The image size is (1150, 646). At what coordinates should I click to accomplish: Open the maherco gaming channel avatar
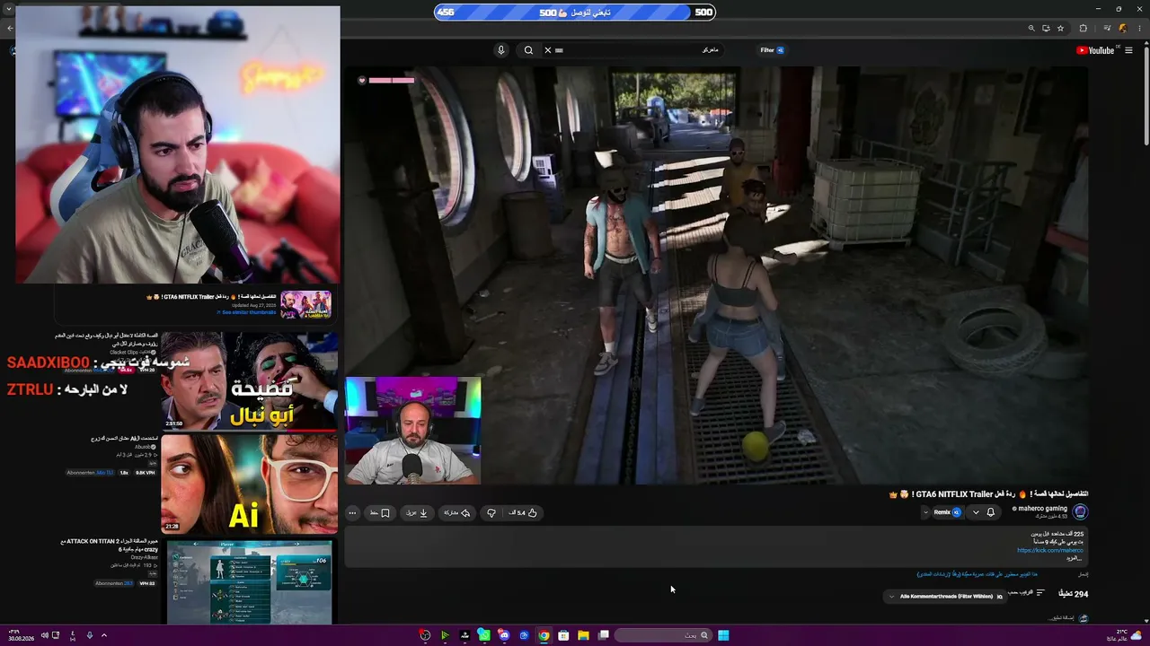[x=1080, y=512]
